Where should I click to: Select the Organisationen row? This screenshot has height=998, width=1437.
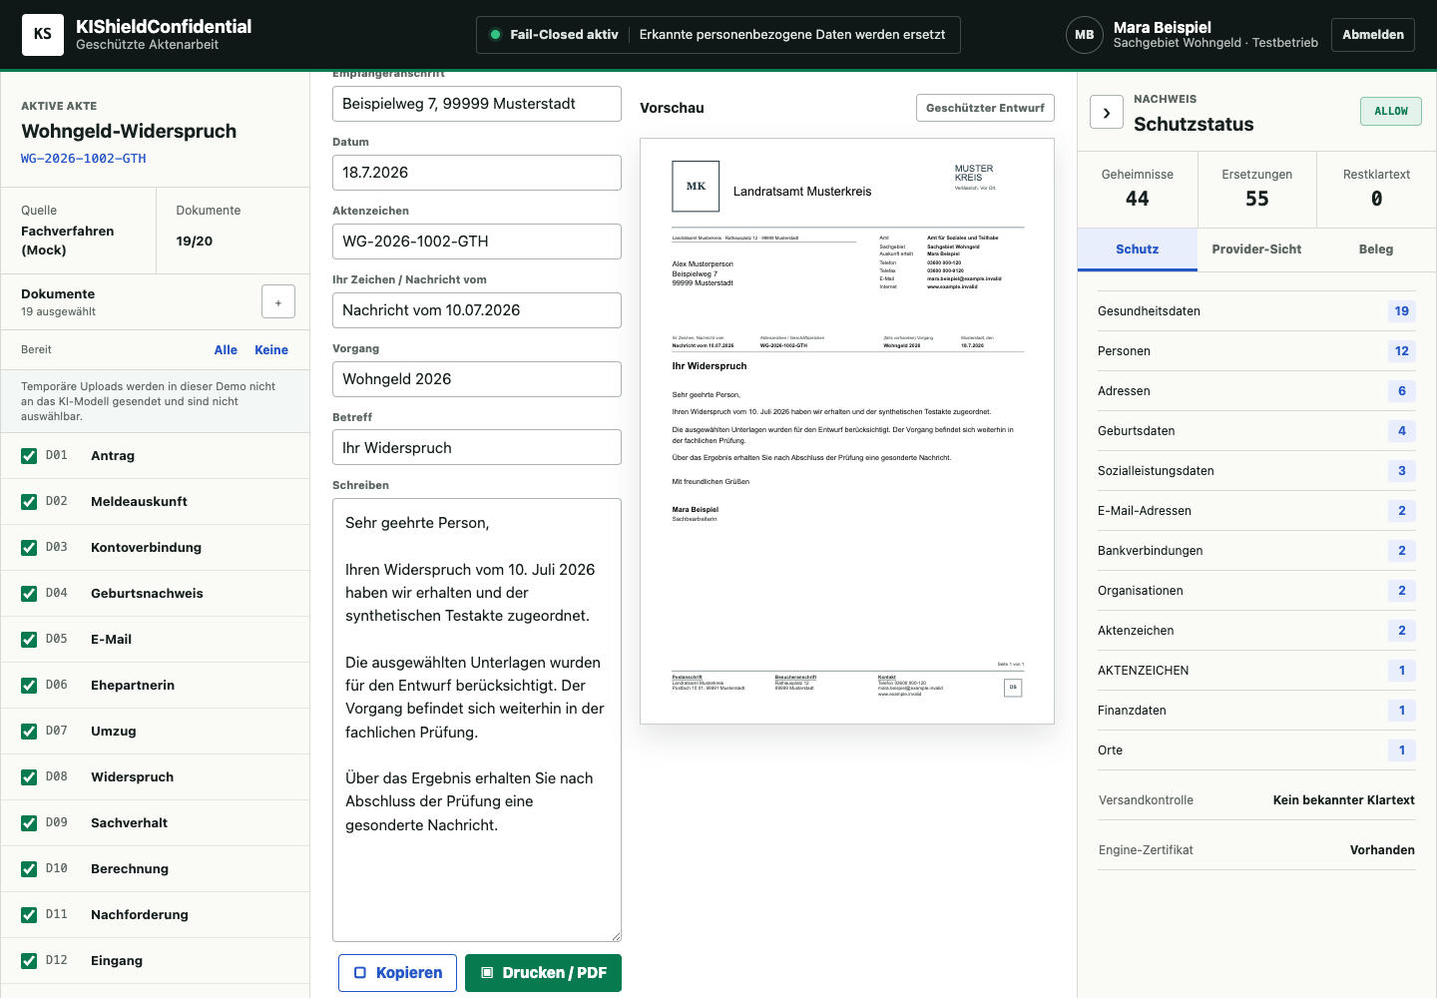1256,591
